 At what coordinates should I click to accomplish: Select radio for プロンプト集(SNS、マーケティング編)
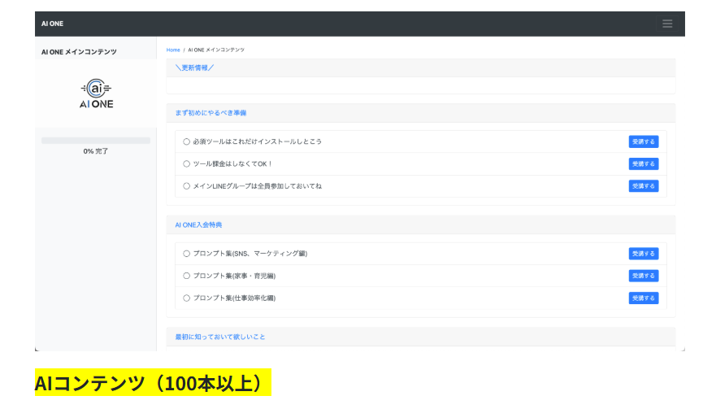click(x=186, y=254)
